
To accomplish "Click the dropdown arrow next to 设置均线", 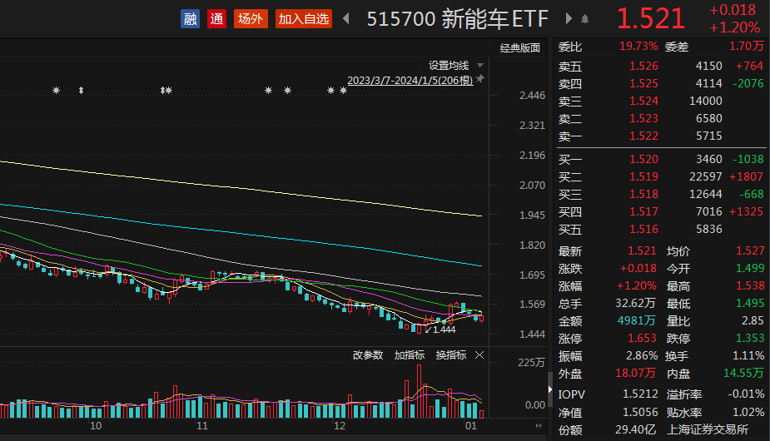I will 480,65.
